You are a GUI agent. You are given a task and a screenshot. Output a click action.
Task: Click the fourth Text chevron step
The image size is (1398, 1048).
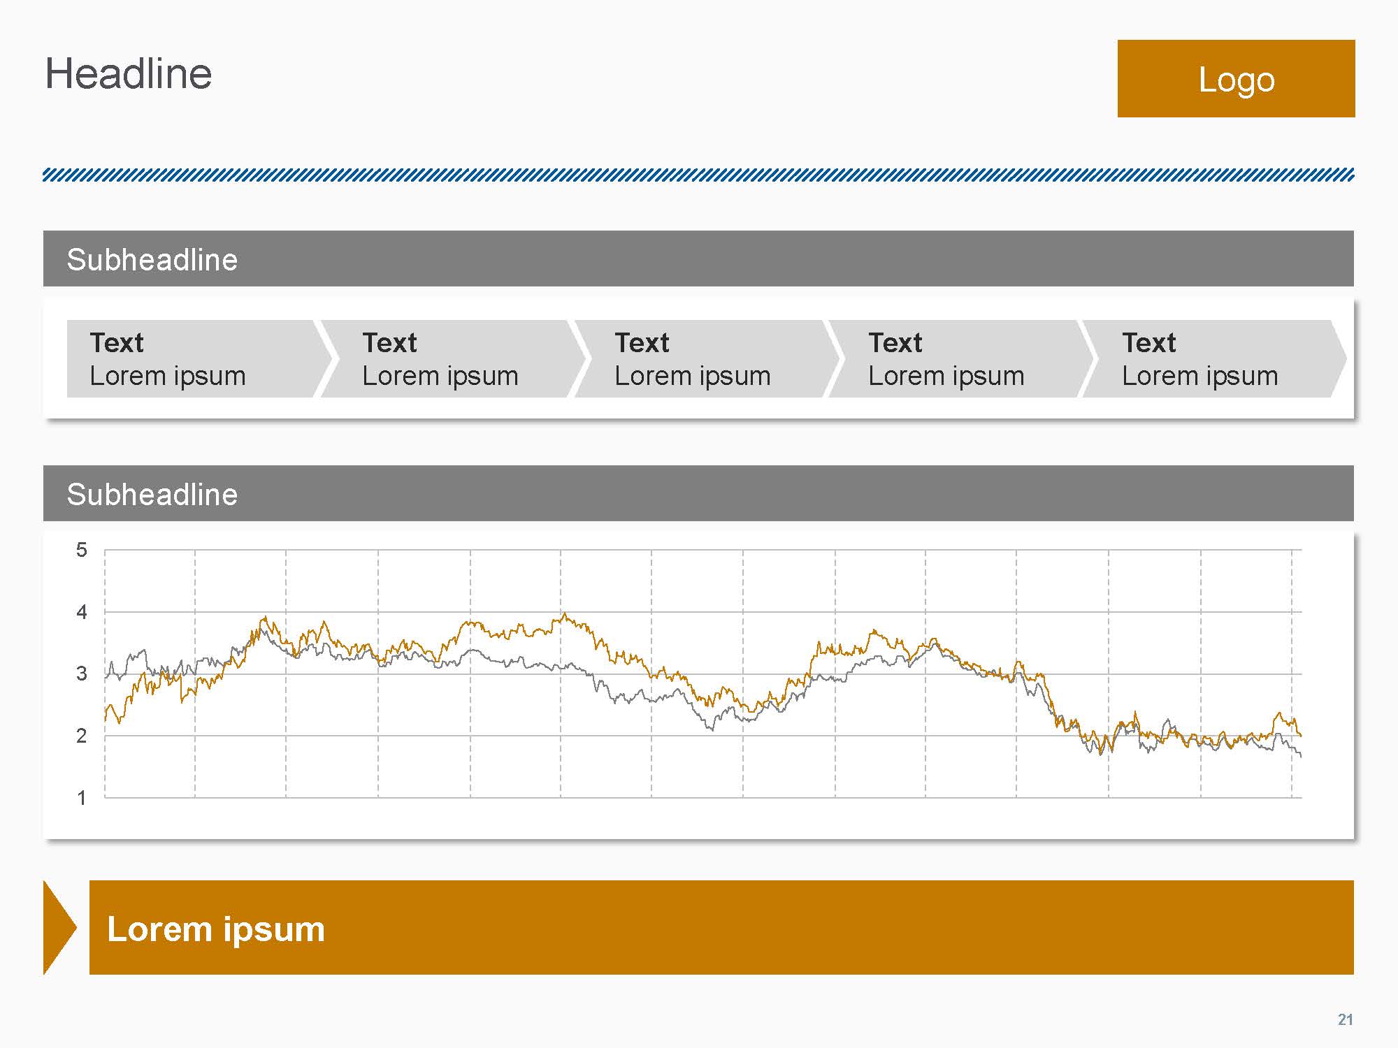(958, 359)
